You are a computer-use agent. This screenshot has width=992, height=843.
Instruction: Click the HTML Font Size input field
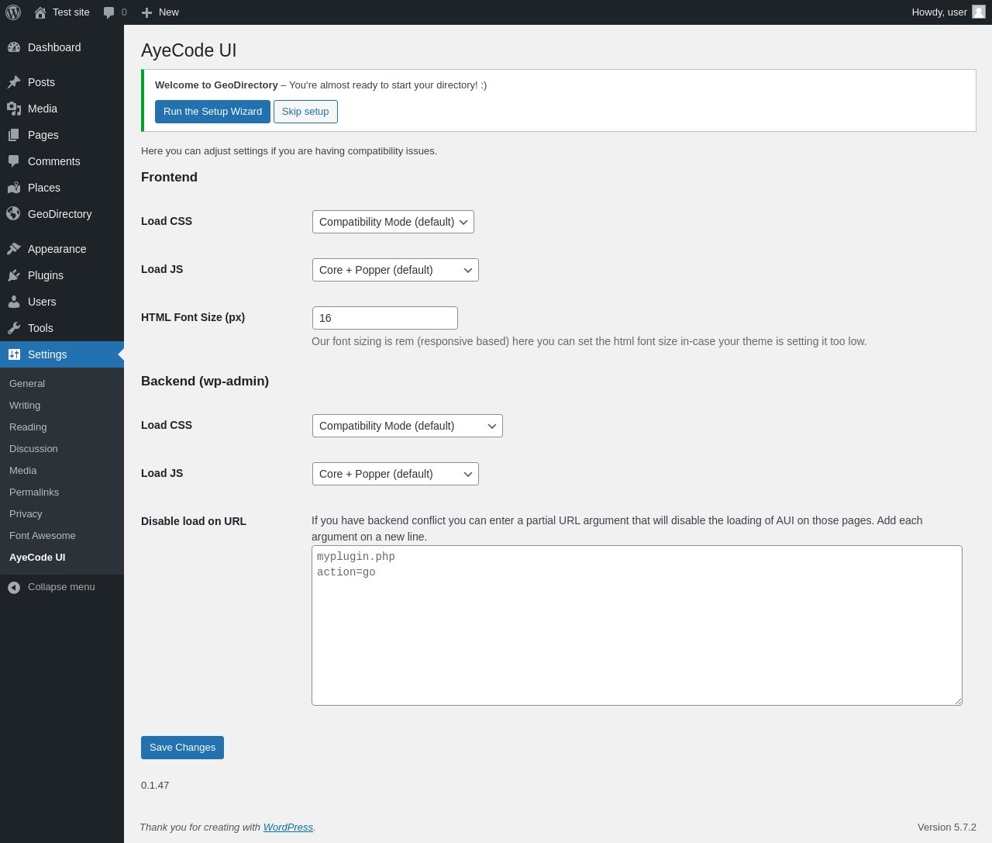coord(385,318)
